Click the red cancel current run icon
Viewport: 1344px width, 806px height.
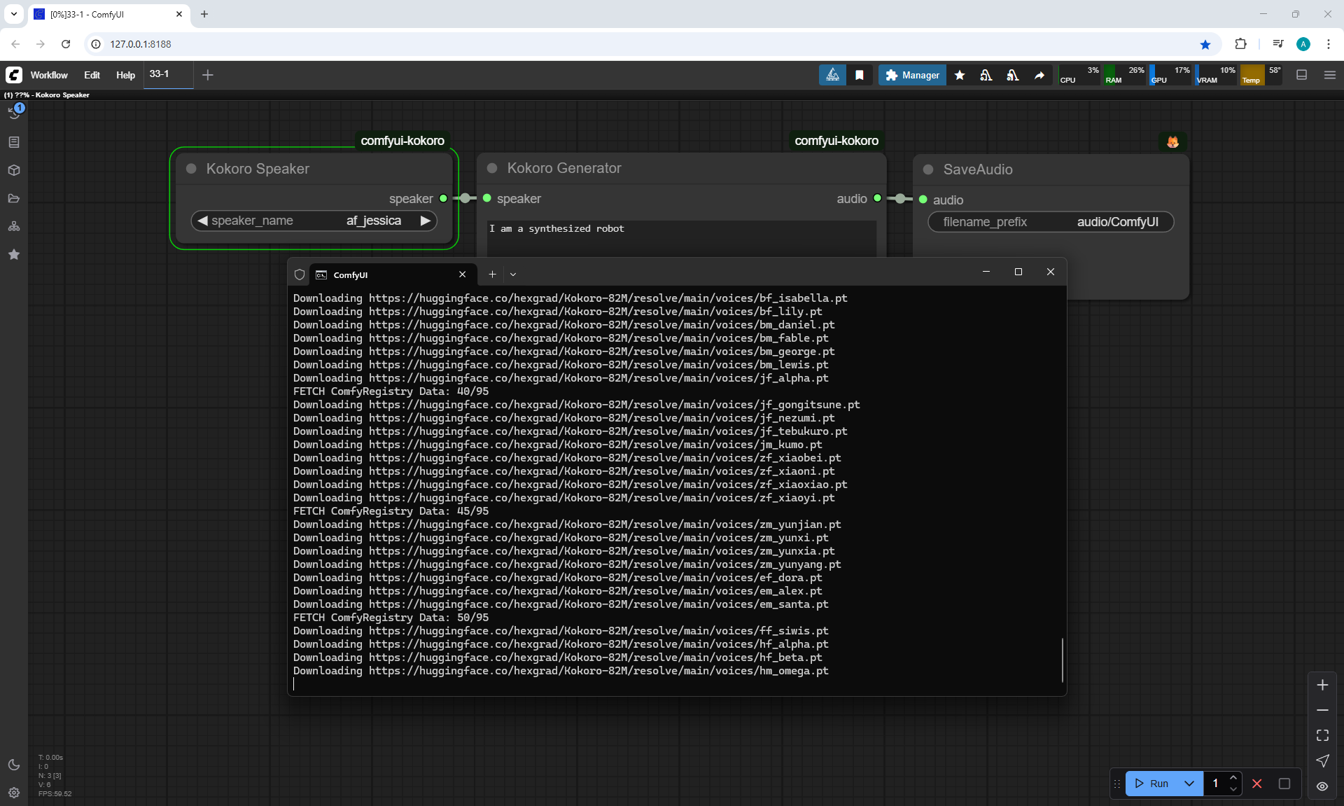[1257, 784]
